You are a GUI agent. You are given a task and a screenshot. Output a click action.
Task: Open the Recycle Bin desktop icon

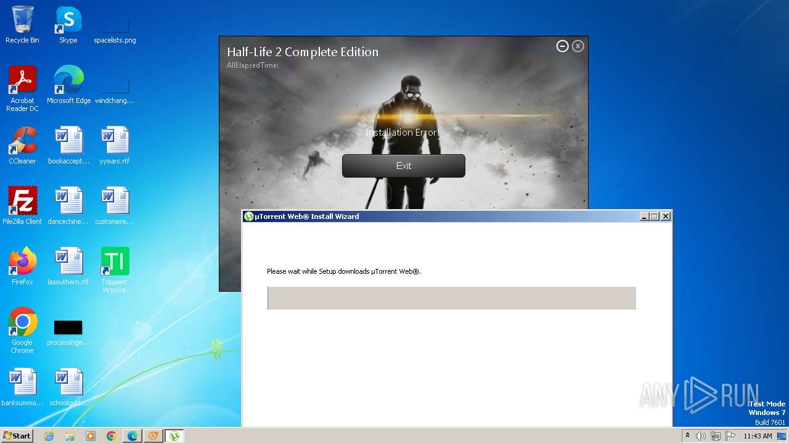pyautogui.click(x=22, y=25)
